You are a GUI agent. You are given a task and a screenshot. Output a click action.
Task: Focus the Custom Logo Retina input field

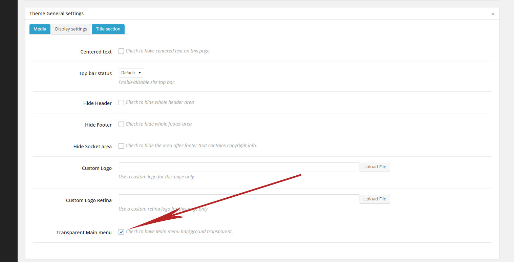click(x=239, y=199)
